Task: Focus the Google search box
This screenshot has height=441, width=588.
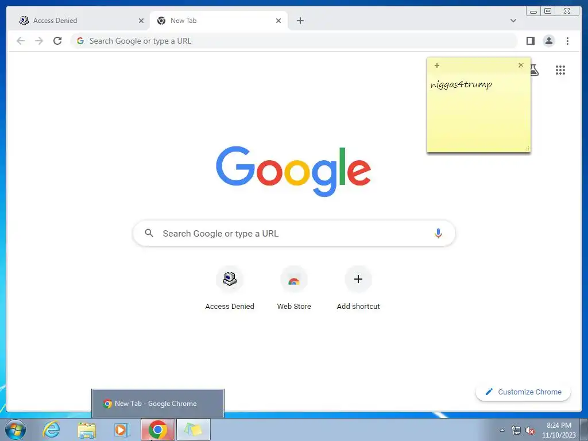Action: pos(294,233)
